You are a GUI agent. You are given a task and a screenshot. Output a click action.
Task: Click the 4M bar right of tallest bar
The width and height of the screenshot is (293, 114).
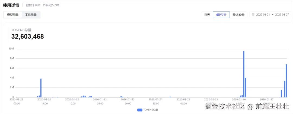point(245,87)
